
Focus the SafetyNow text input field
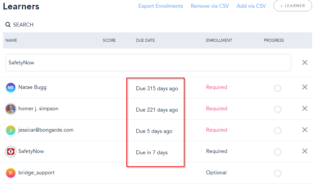click(148, 63)
